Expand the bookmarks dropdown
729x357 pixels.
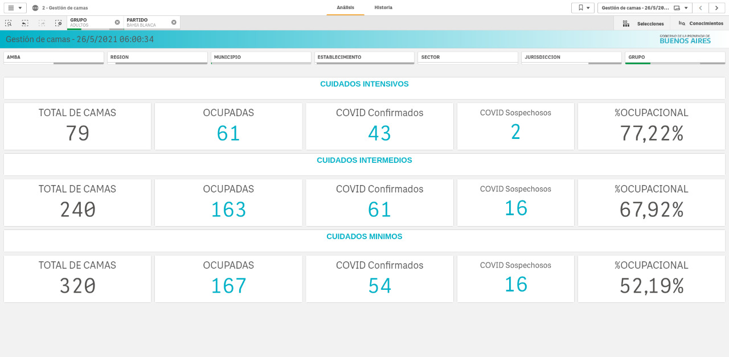[583, 8]
